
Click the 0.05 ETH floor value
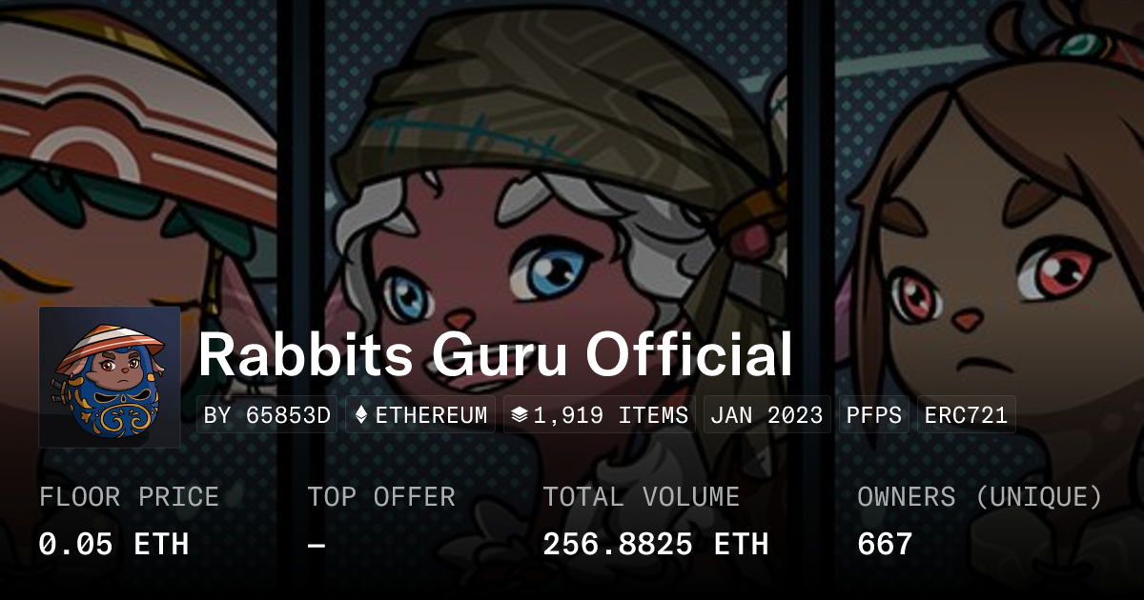(x=113, y=545)
